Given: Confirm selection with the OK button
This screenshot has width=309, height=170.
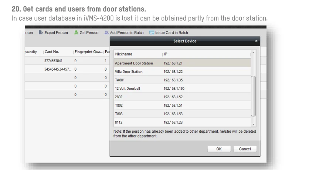Looking at the screenshot, I should tap(219, 149).
